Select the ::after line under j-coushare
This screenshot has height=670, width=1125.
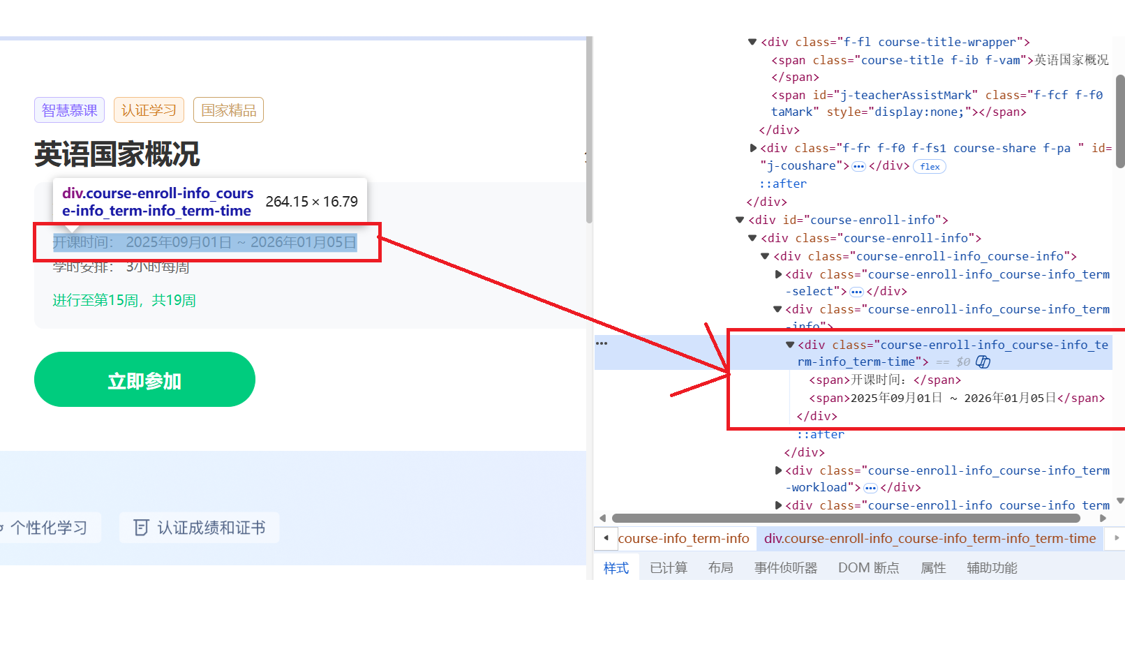[x=783, y=184]
